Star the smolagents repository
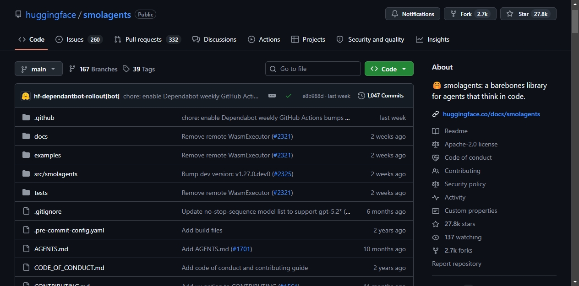This screenshot has height=286, width=579. (528, 14)
